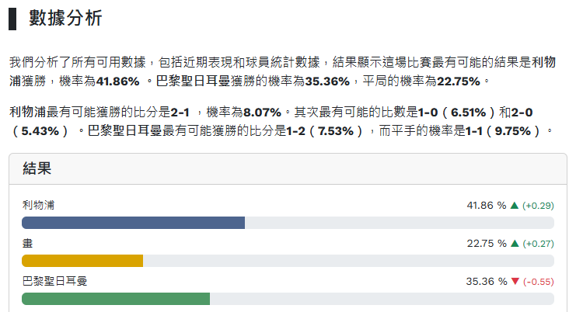The width and height of the screenshot is (576, 312).
Task: Click the 巴黎聖日耳曼 label above the green bar
Action: coord(54,281)
